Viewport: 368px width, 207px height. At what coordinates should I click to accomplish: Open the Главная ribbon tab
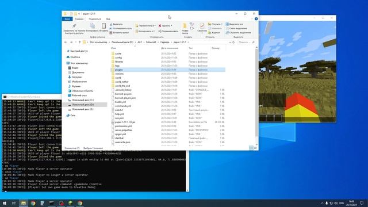click(79, 19)
